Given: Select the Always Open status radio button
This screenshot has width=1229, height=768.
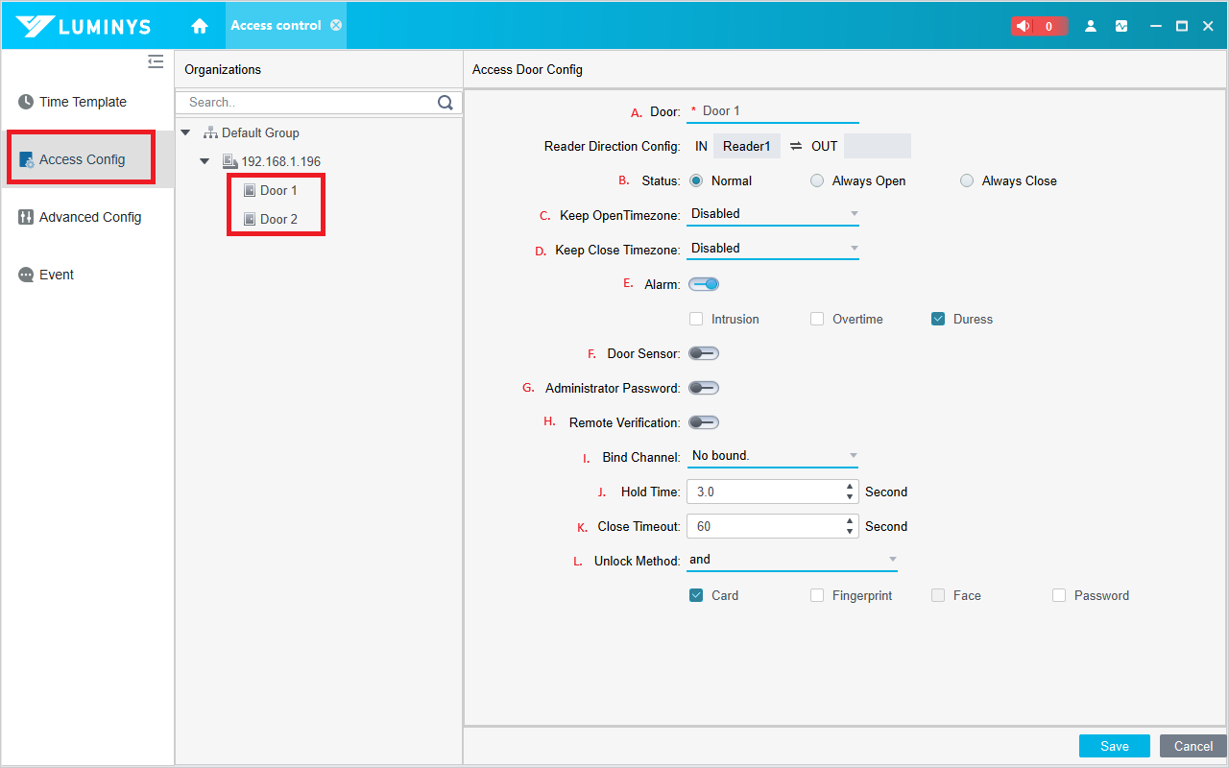Looking at the screenshot, I should tap(817, 180).
